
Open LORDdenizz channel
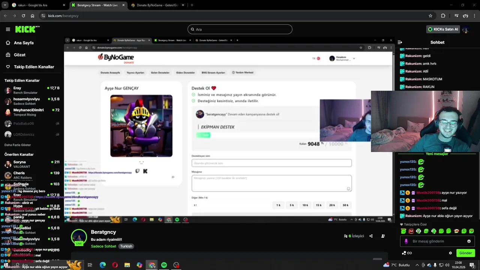(31, 134)
